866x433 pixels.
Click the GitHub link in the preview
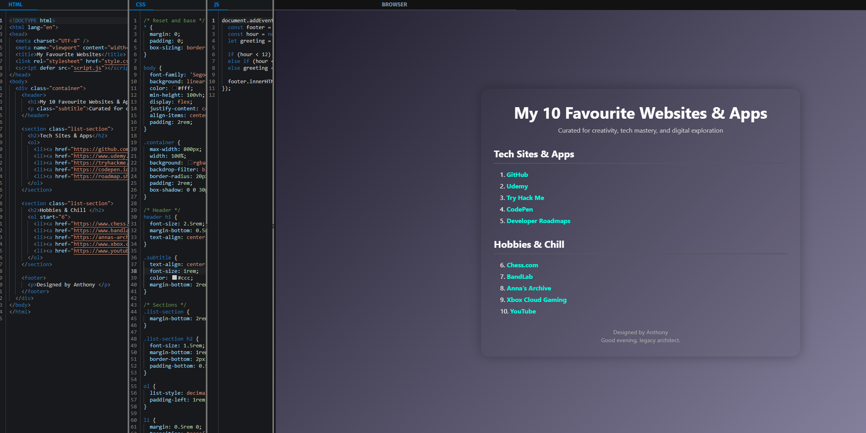[x=517, y=174]
